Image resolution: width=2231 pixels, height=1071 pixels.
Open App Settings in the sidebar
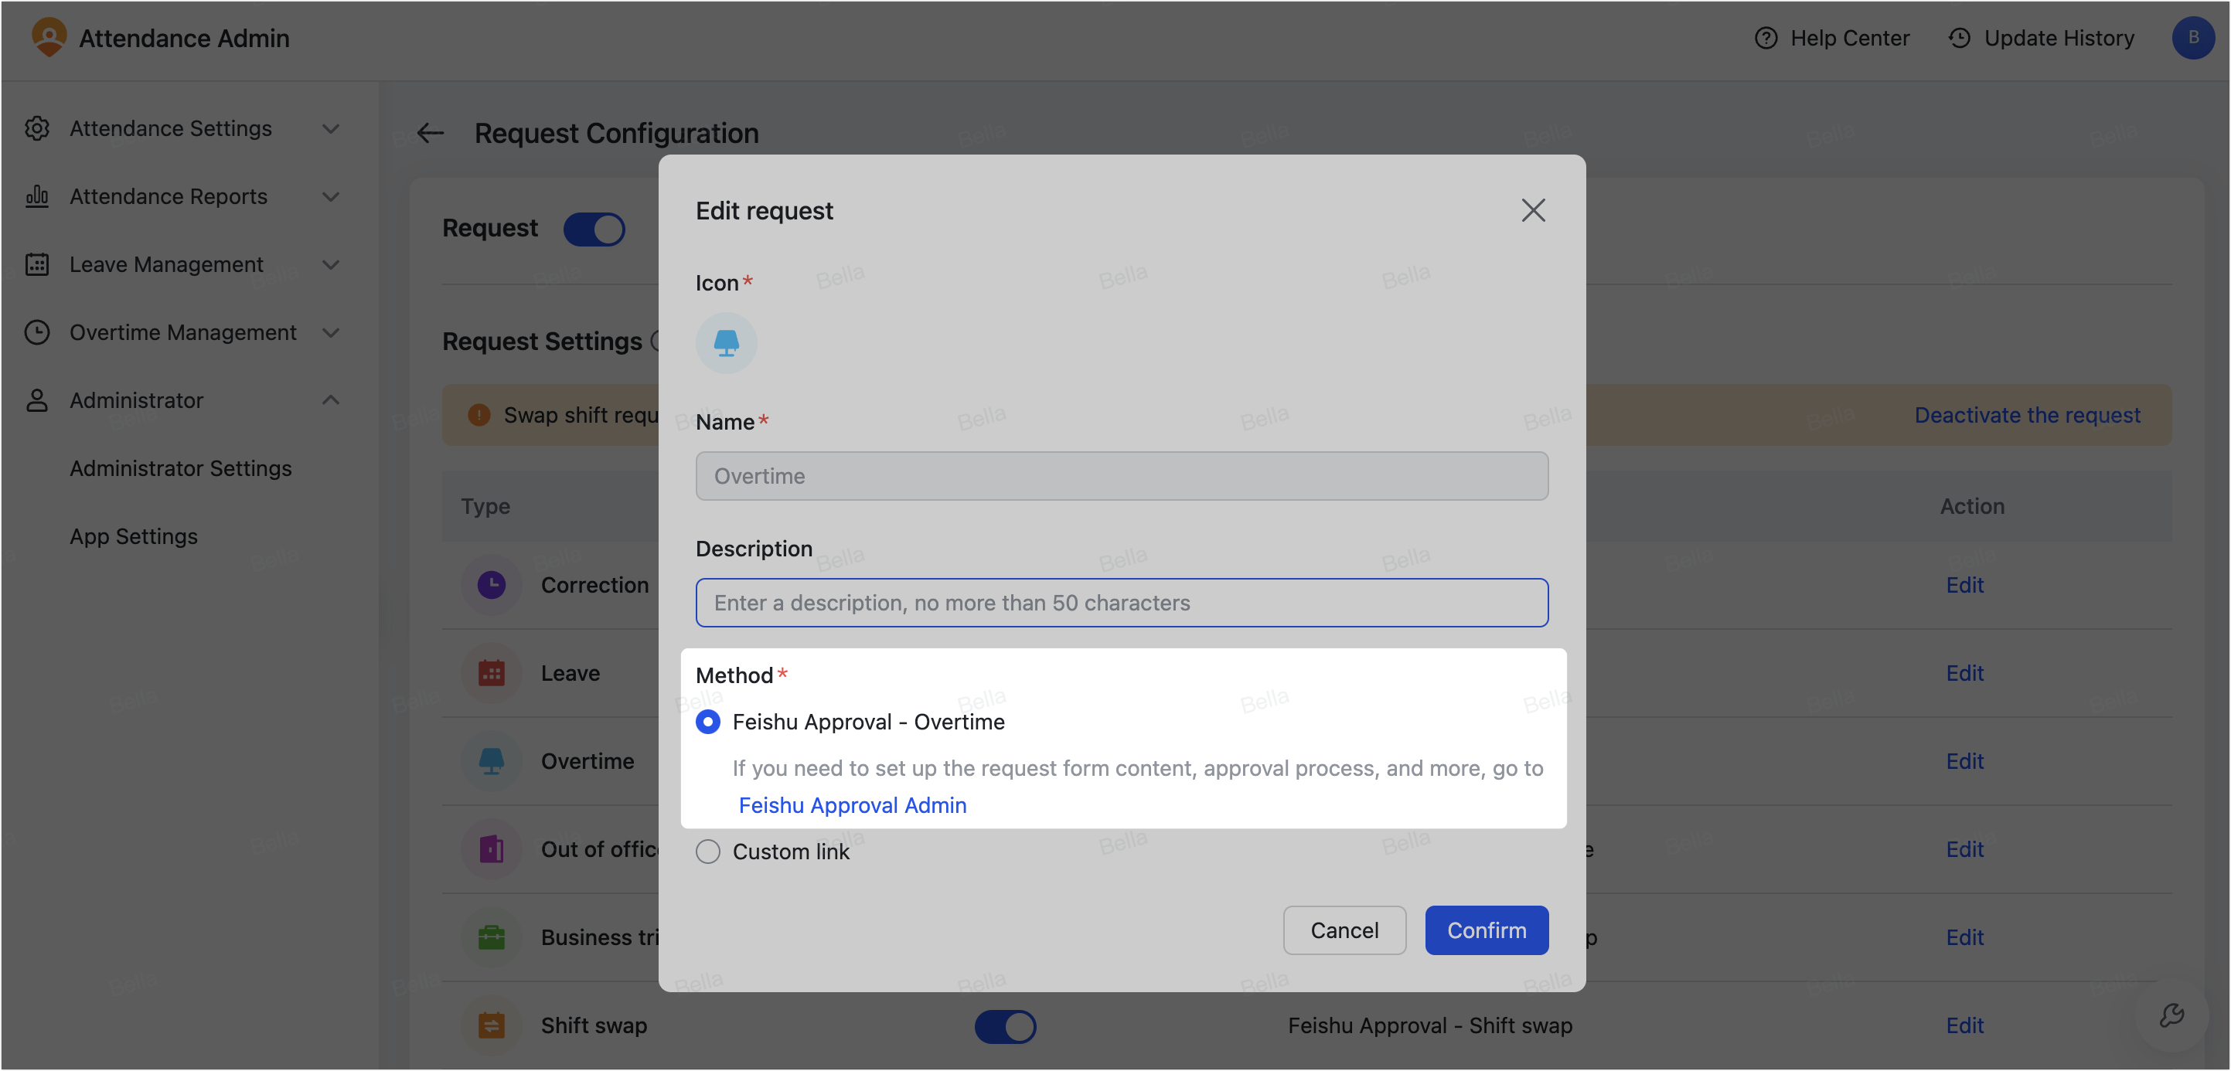point(134,536)
